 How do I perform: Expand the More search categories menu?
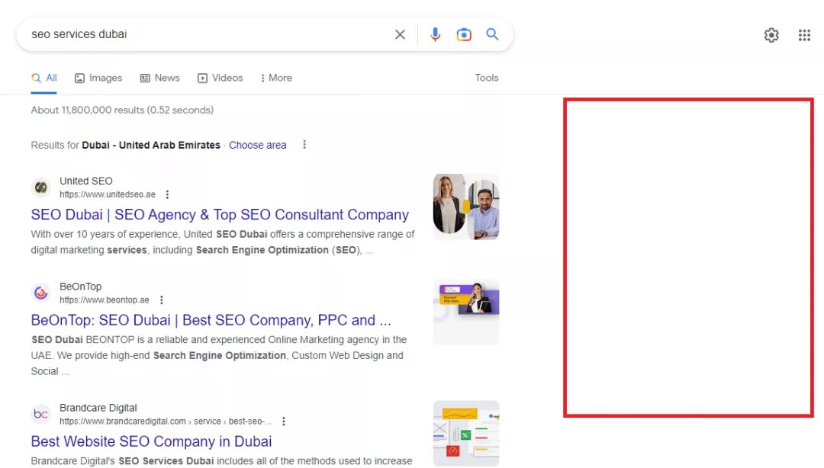[x=276, y=78]
